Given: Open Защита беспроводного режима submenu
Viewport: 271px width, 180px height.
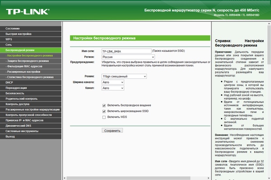Looking at the screenshot, I should 31,61.
